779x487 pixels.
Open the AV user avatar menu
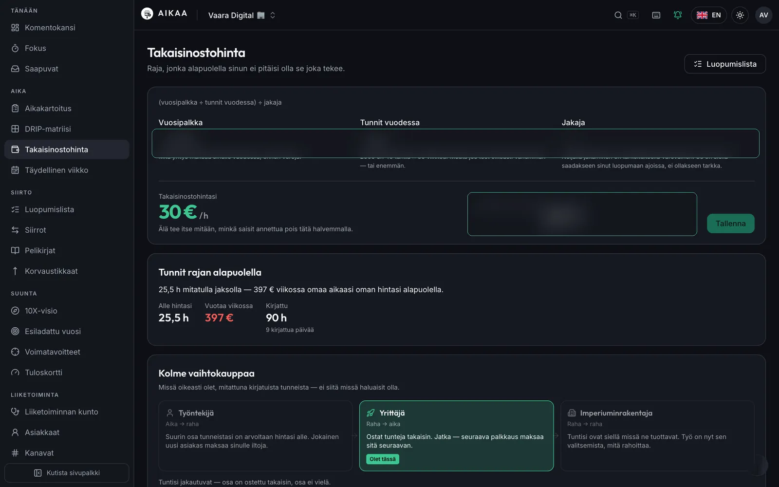click(764, 15)
